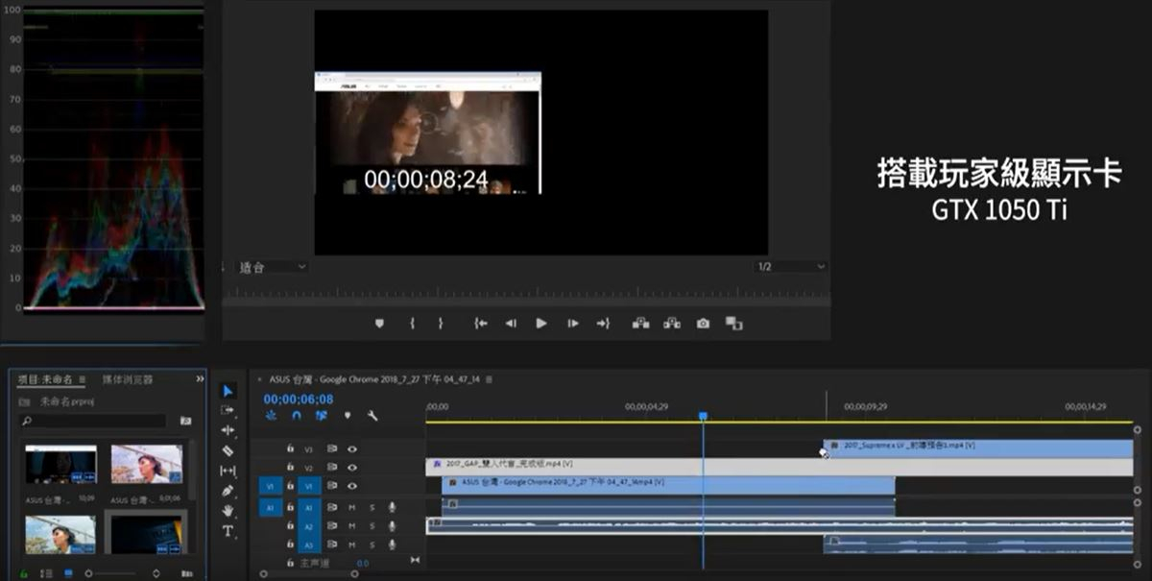Open timeline wrench display settings
The width and height of the screenshot is (1152, 581).
click(372, 416)
